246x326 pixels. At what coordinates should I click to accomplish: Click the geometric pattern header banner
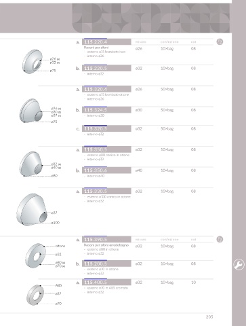pyautogui.click(x=151, y=18)
